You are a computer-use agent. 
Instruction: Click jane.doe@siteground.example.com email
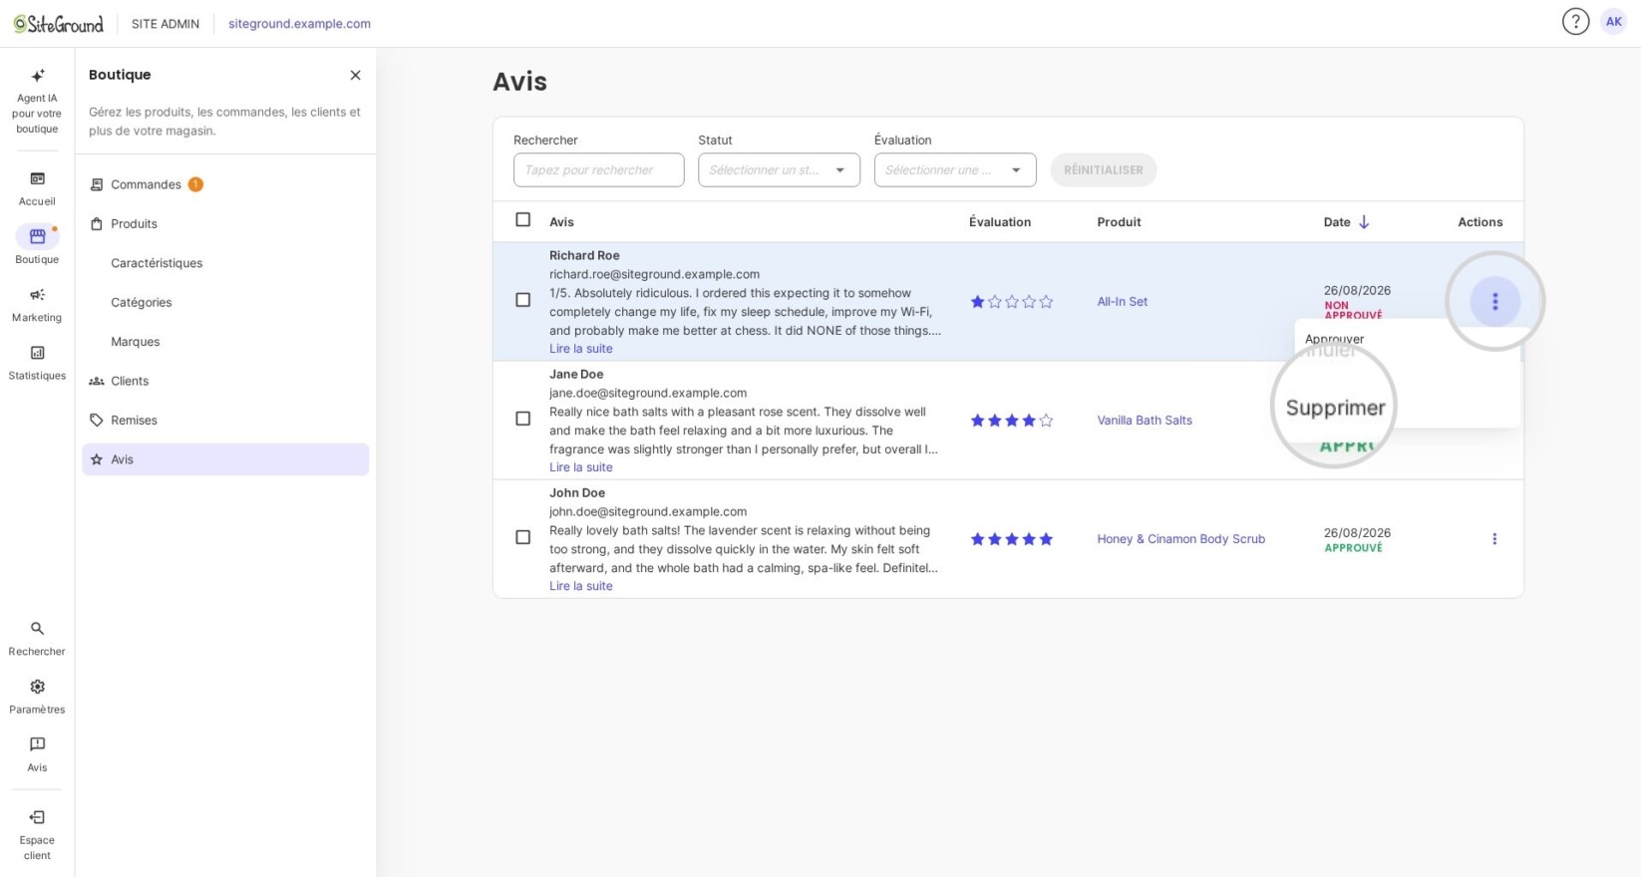648,393
